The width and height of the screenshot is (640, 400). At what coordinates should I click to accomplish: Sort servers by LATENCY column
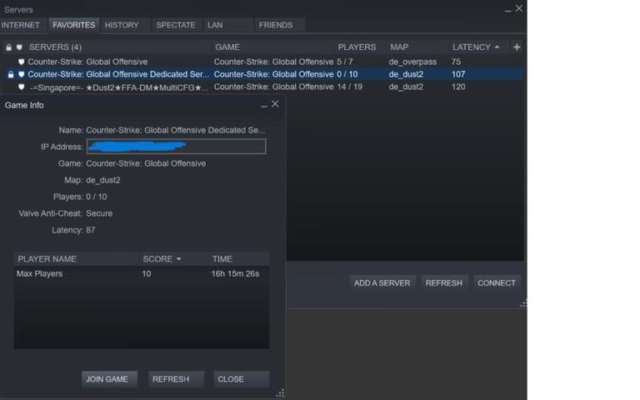tap(476, 47)
